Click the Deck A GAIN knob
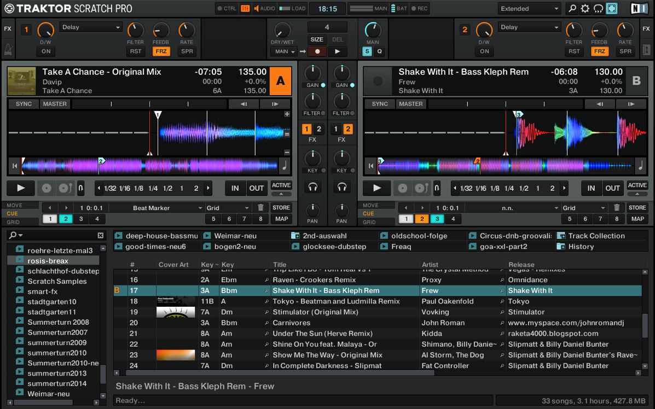This screenshot has height=409, width=655. pos(312,72)
